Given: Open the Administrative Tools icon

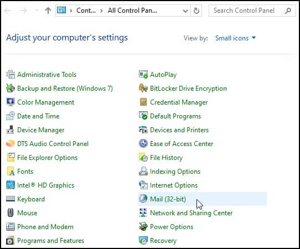Looking at the screenshot, I should pyautogui.click(x=11, y=74).
